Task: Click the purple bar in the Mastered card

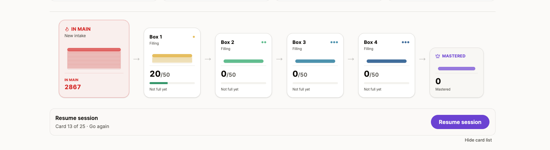Action: (x=457, y=69)
